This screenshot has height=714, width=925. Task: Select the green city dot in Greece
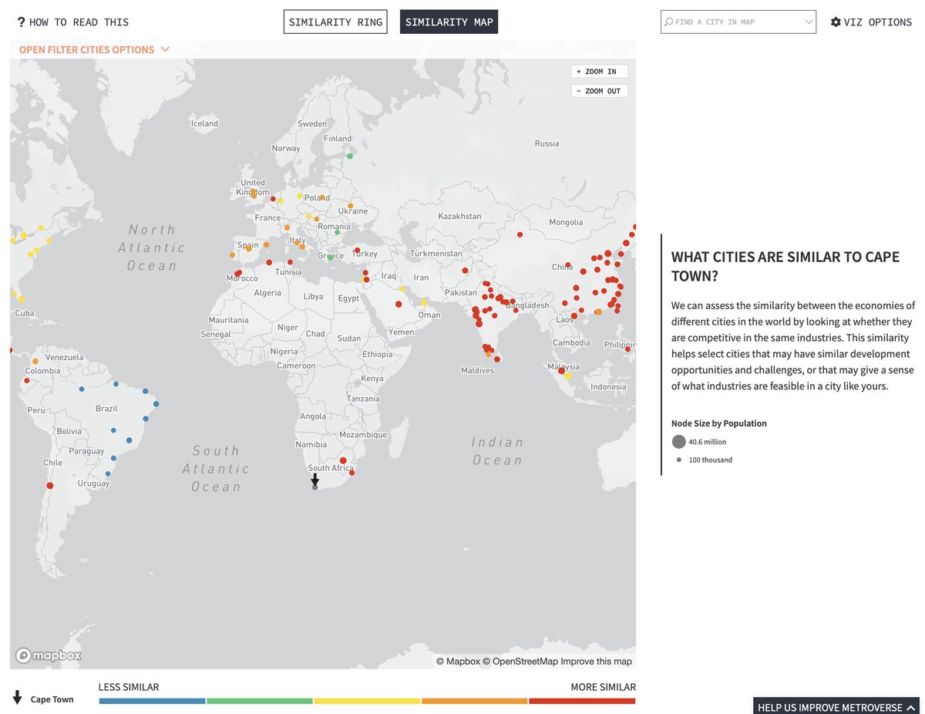(330, 258)
